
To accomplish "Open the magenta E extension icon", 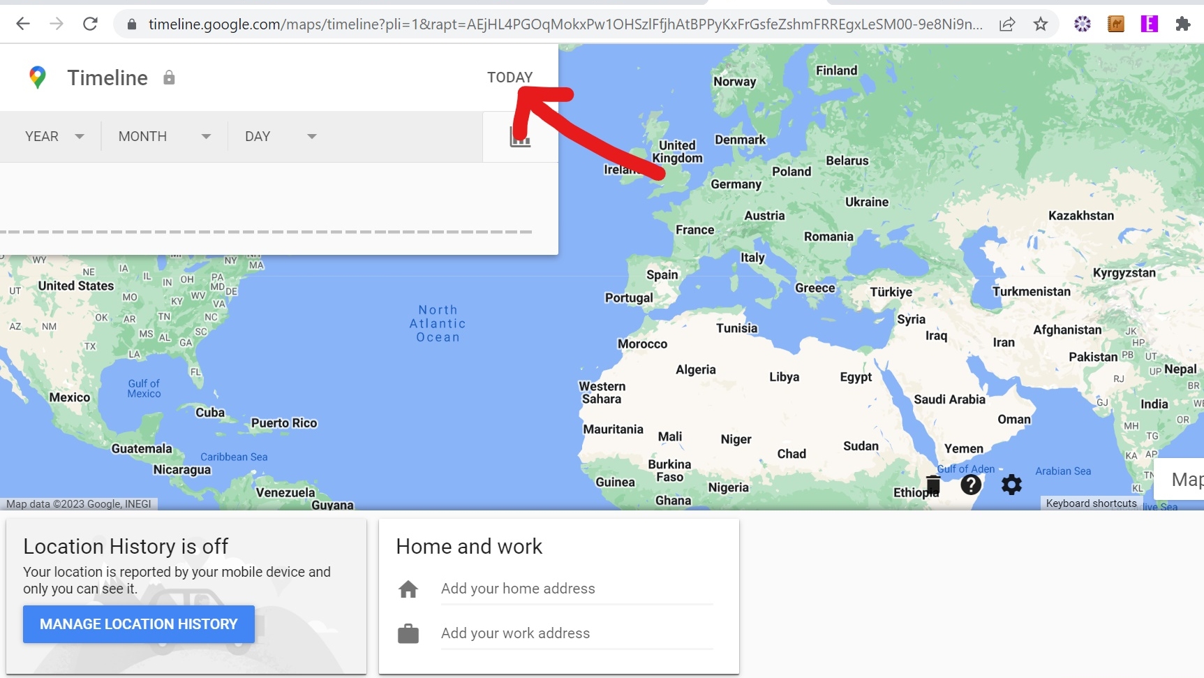I will [1150, 24].
